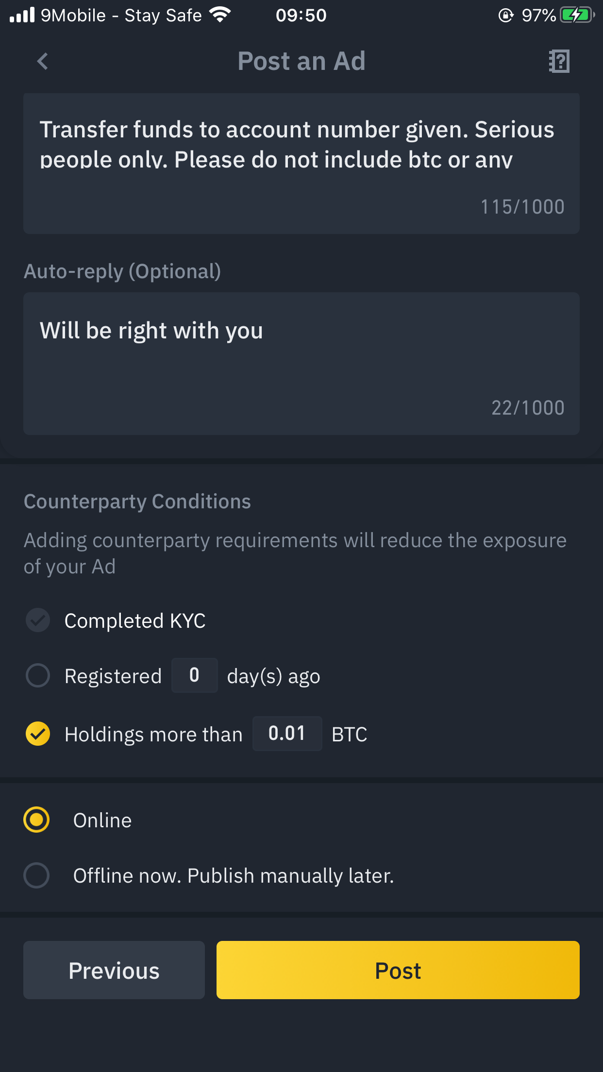This screenshot has height=1072, width=603.
Task: Tap the 09:50 clock in status bar
Action: pos(301,16)
